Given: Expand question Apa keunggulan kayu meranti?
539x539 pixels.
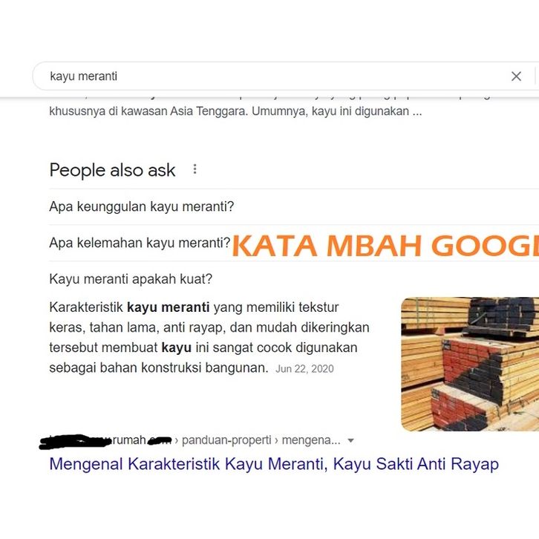Looking at the screenshot, I should (294, 206).
